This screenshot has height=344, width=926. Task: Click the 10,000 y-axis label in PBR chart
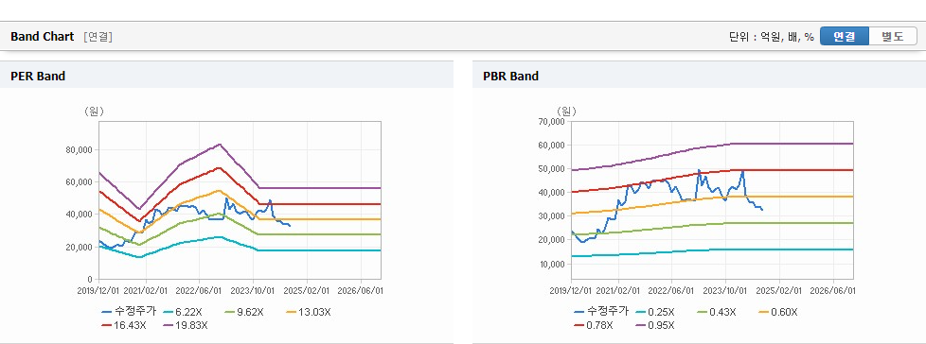[x=552, y=264]
